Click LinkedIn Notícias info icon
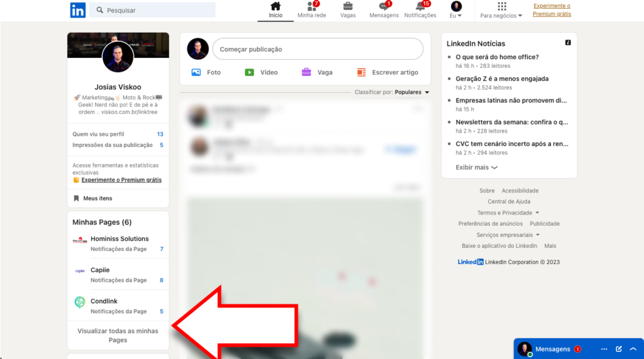Image resolution: width=644 pixels, height=359 pixels. click(x=568, y=43)
